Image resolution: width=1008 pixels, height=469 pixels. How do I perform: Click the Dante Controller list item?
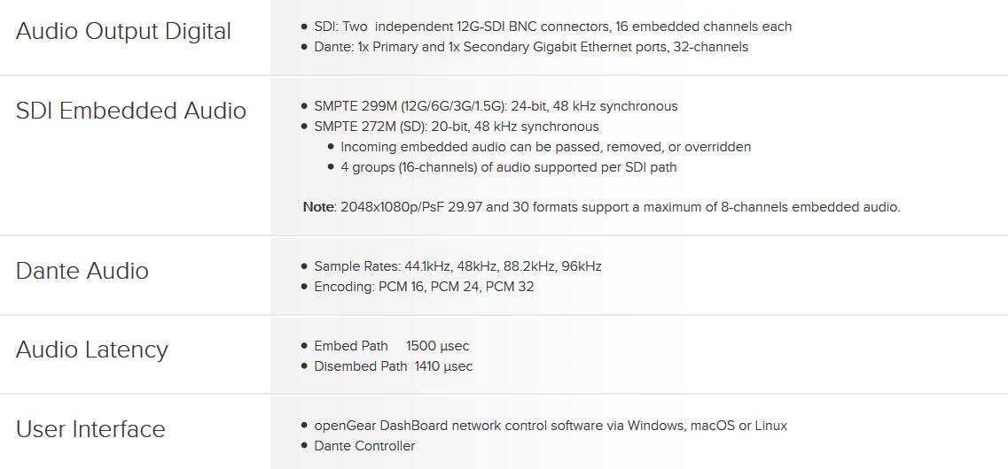point(364,446)
